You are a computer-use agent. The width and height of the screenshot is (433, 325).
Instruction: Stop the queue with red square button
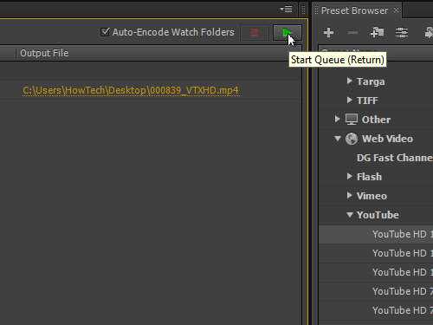click(255, 32)
